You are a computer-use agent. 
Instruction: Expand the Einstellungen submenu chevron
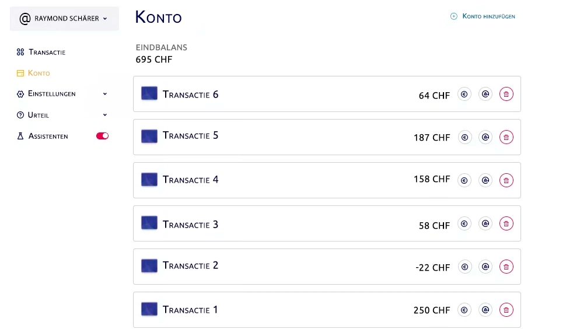pos(105,94)
